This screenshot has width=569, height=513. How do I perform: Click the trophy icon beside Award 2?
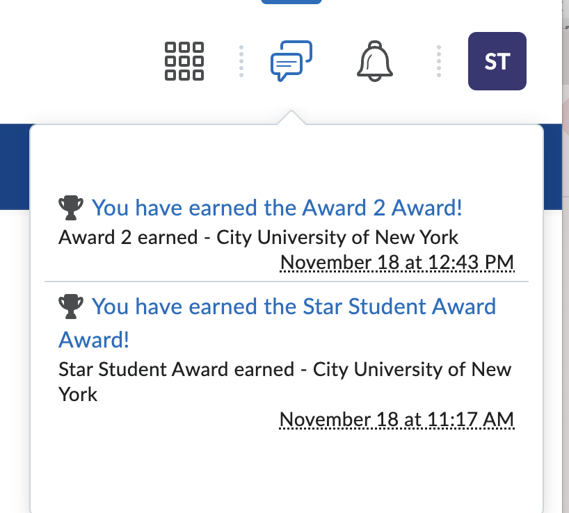(x=71, y=206)
